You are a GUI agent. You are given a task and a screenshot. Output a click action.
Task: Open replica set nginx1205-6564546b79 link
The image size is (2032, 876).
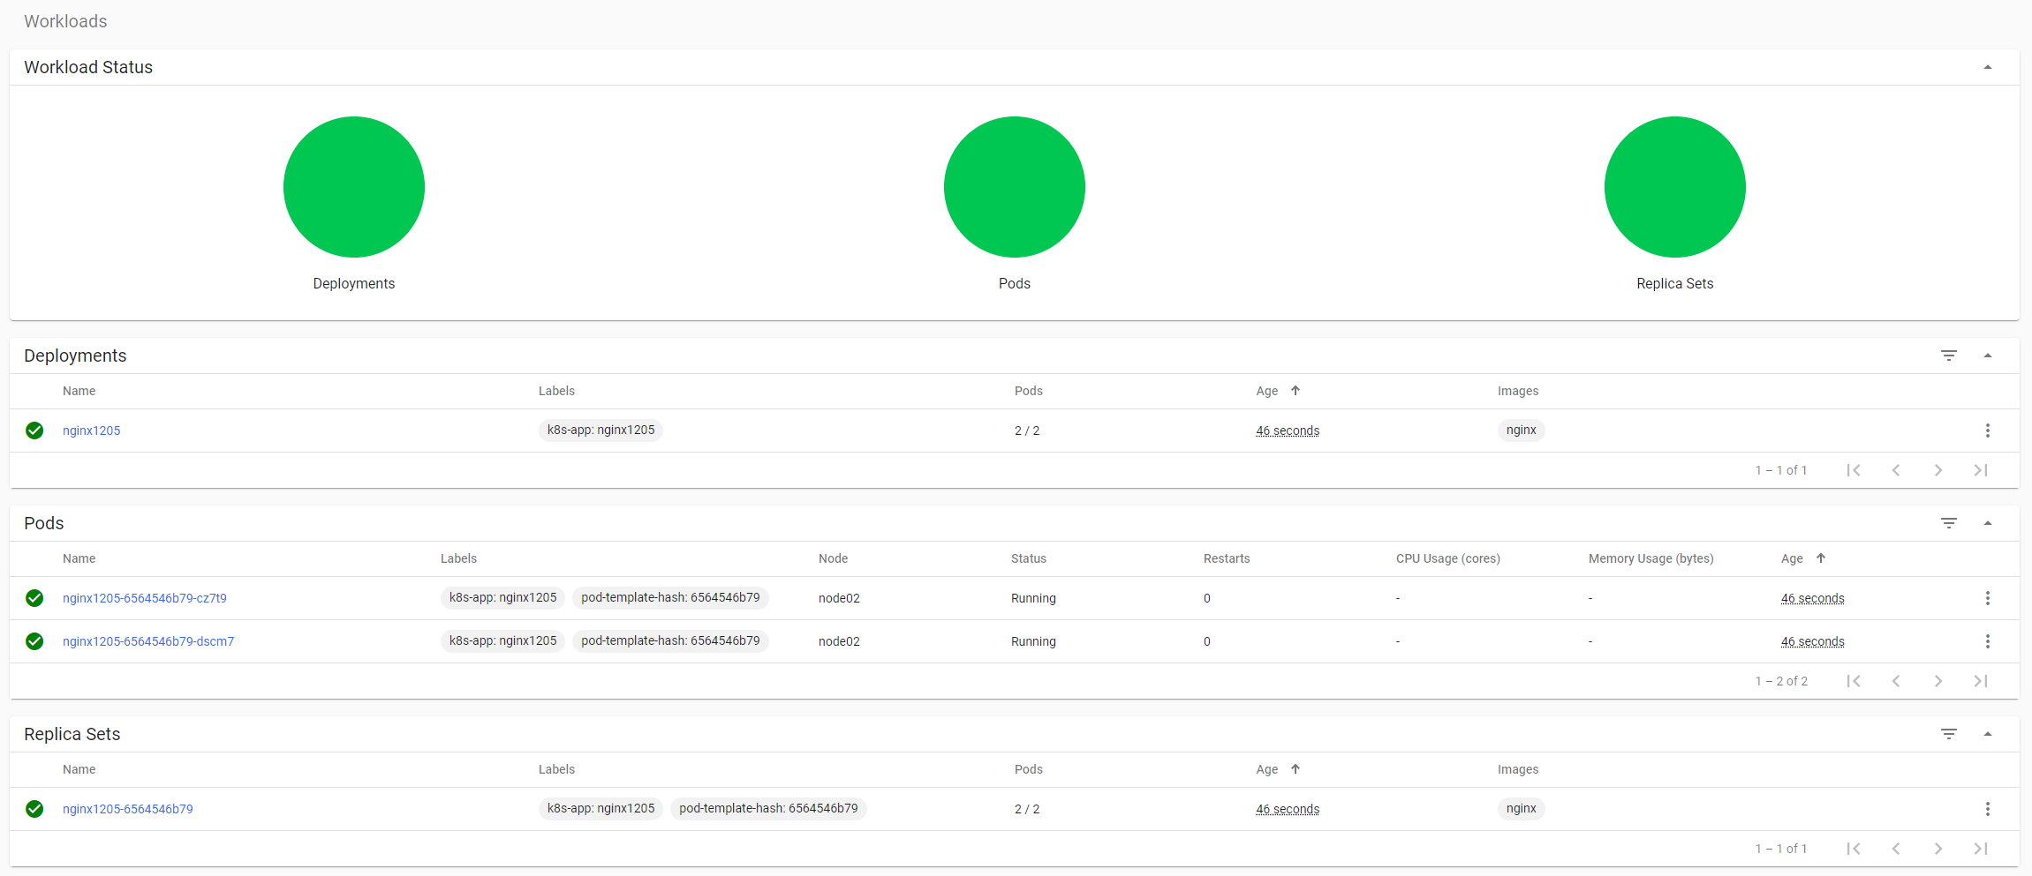point(128,809)
